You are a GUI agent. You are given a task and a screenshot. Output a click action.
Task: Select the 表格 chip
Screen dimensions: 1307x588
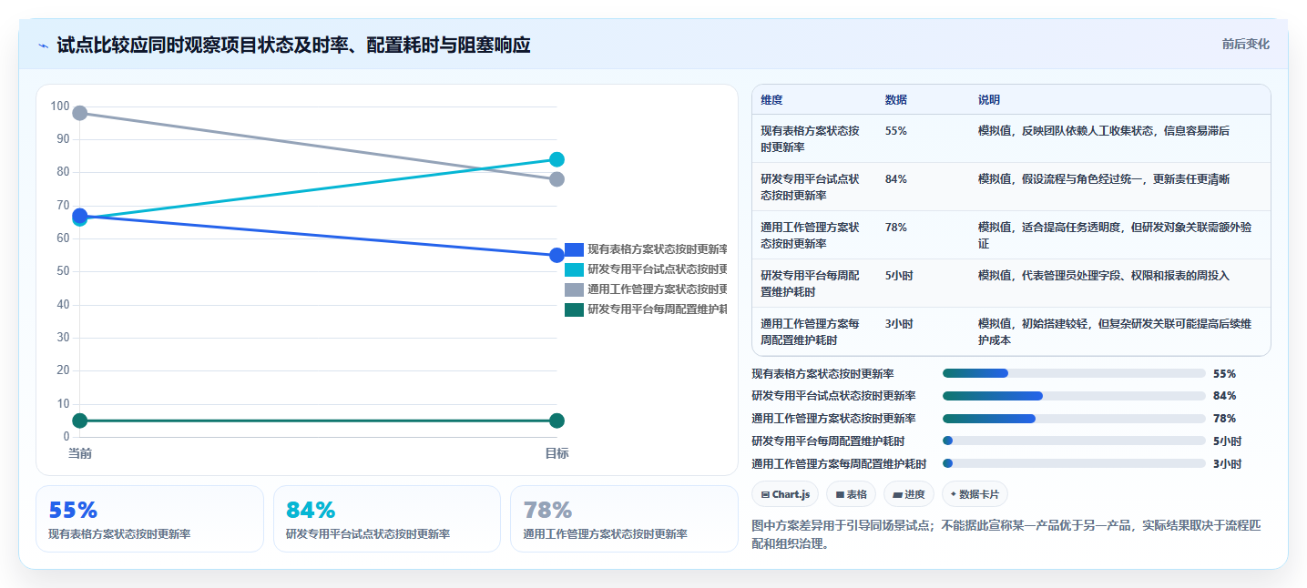[x=851, y=494]
